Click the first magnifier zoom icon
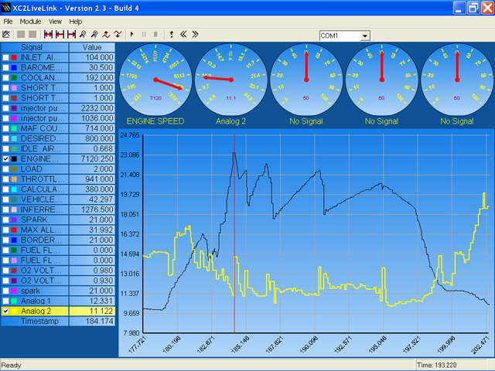This screenshot has width=495, height=371. coord(83,35)
